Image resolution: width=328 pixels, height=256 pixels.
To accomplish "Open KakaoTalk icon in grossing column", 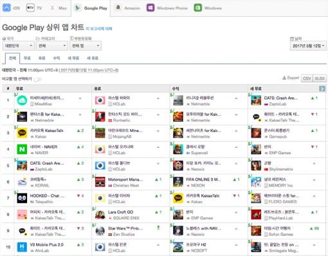I will pyautogui.click(x=178, y=198).
